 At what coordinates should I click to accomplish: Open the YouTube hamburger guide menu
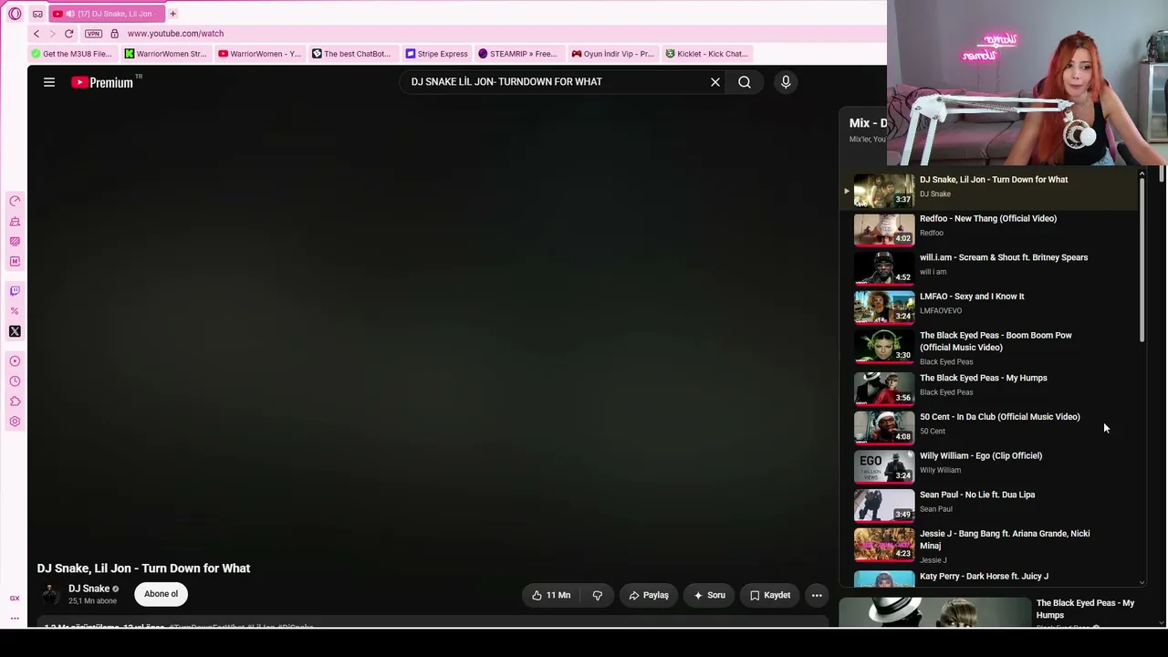tap(49, 82)
